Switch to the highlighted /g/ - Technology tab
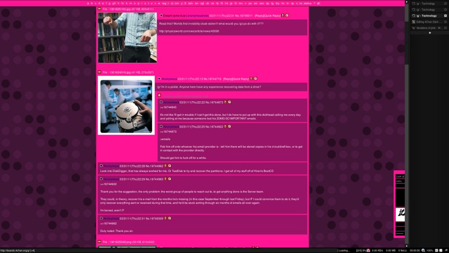The height and width of the screenshot is (253, 449). (429, 16)
